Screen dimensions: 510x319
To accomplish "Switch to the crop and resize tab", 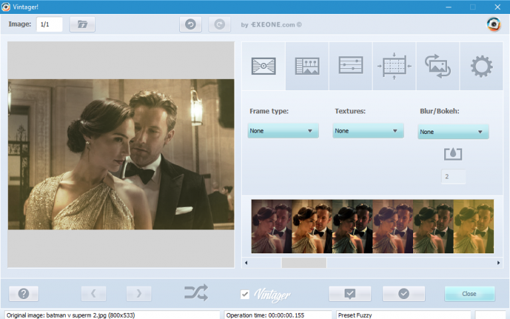I will (394, 66).
